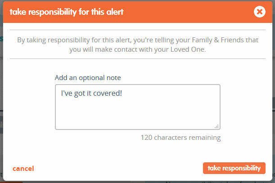Image resolution: width=275 pixels, height=183 pixels.
Task: Place cursor in "I've got it covered!" text
Action: coord(91,93)
